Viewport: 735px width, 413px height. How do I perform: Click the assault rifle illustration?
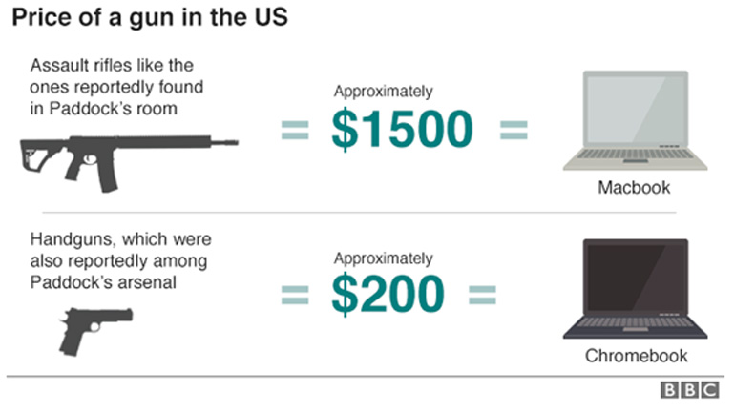(x=127, y=155)
